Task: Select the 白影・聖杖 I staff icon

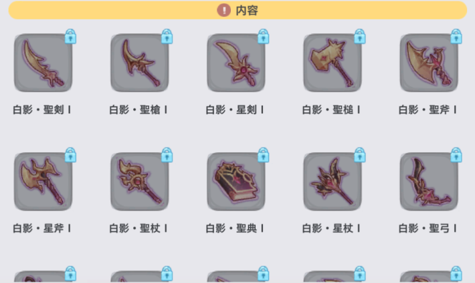Action: [x=139, y=182]
